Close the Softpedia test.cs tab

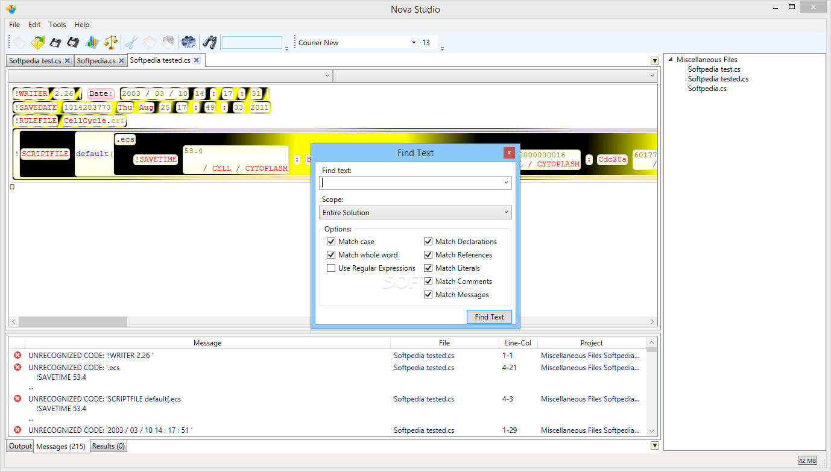point(67,61)
